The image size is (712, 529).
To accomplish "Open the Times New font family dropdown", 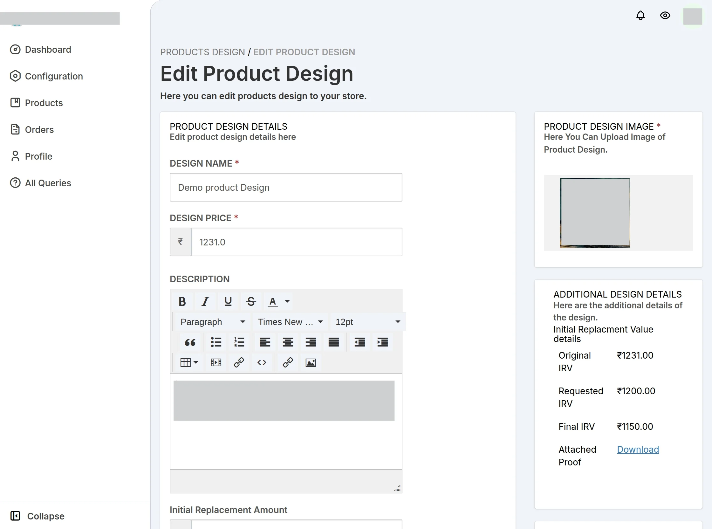I will click(291, 322).
